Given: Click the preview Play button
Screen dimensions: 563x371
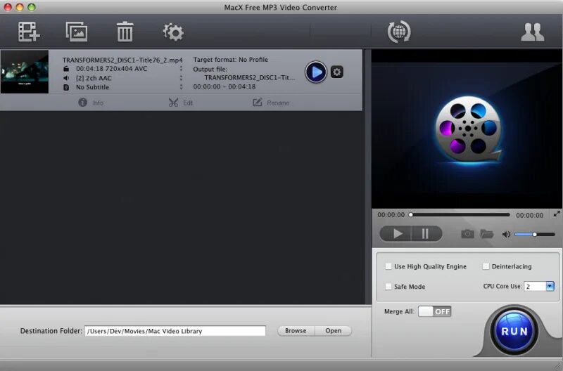Looking at the screenshot, I should [396, 234].
